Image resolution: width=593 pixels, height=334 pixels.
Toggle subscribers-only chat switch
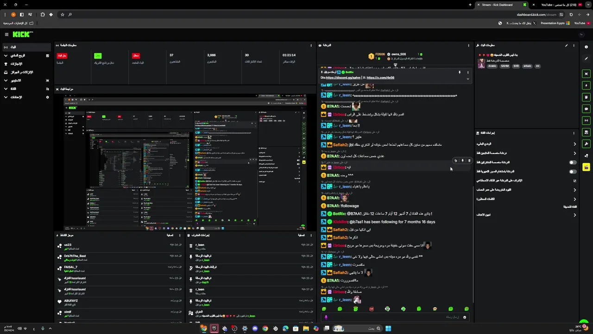point(573,162)
